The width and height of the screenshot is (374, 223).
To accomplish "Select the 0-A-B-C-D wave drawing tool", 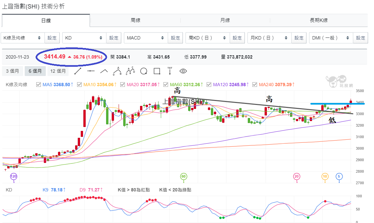I will (130, 71).
